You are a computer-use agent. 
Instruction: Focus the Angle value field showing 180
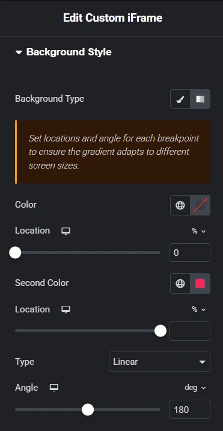tap(190, 409)
